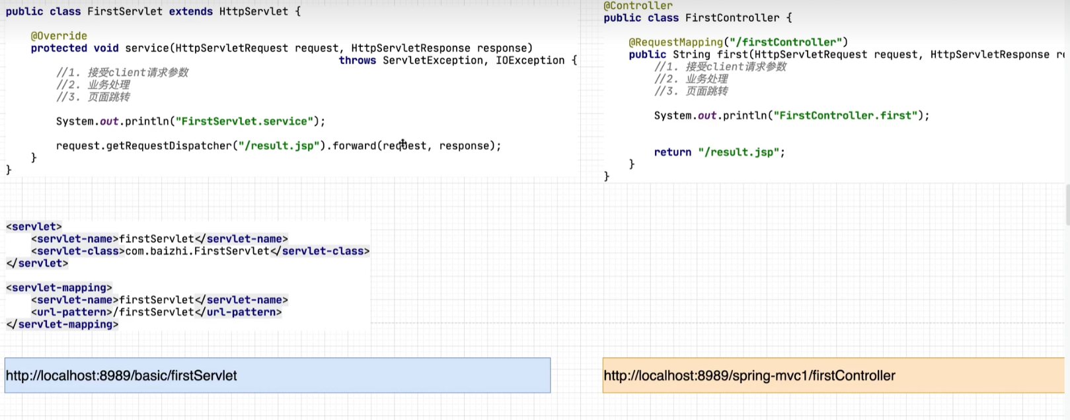Click the com.baizhi.FirstServlet class name
Viewport: 1070px width, 420px height.
pyautogui.click(x=197, y=251)
